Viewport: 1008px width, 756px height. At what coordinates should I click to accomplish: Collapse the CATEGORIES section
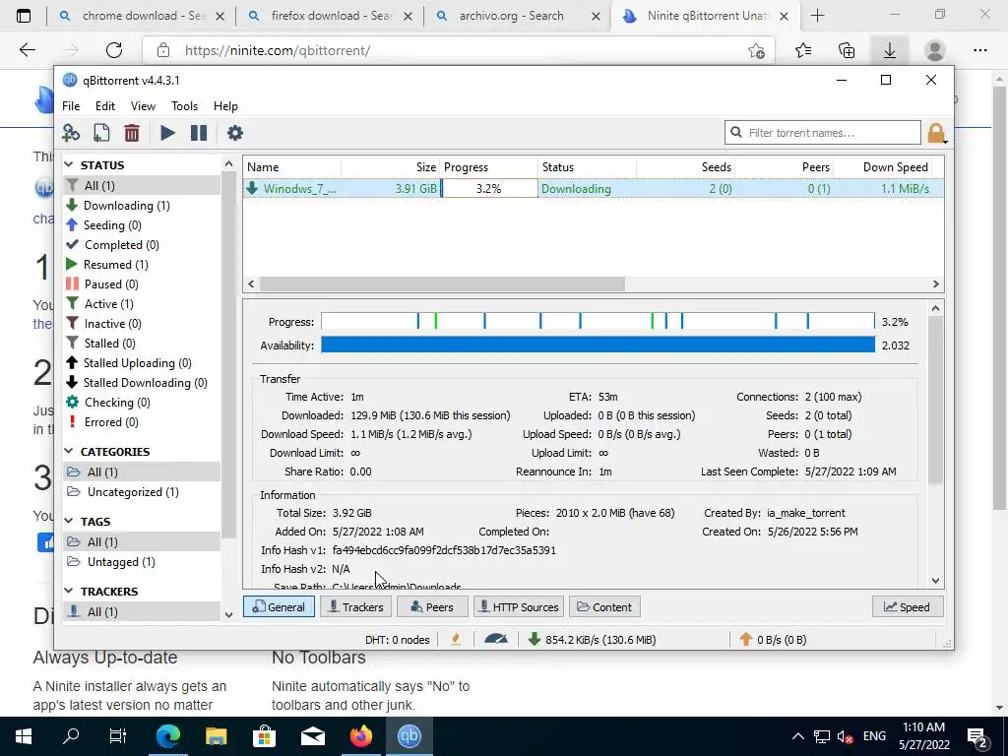(x=69, y=452)
